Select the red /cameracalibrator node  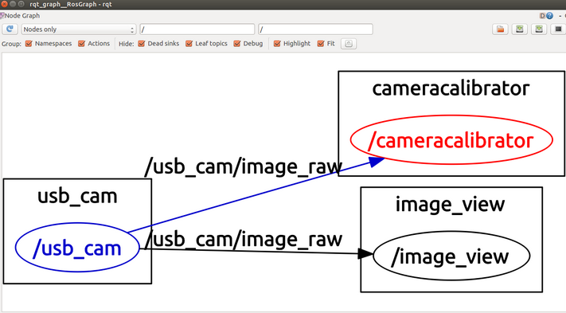(x=451, y=140)
